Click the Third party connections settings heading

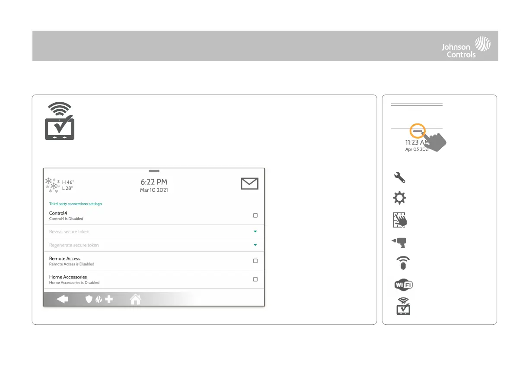[76, 204]
